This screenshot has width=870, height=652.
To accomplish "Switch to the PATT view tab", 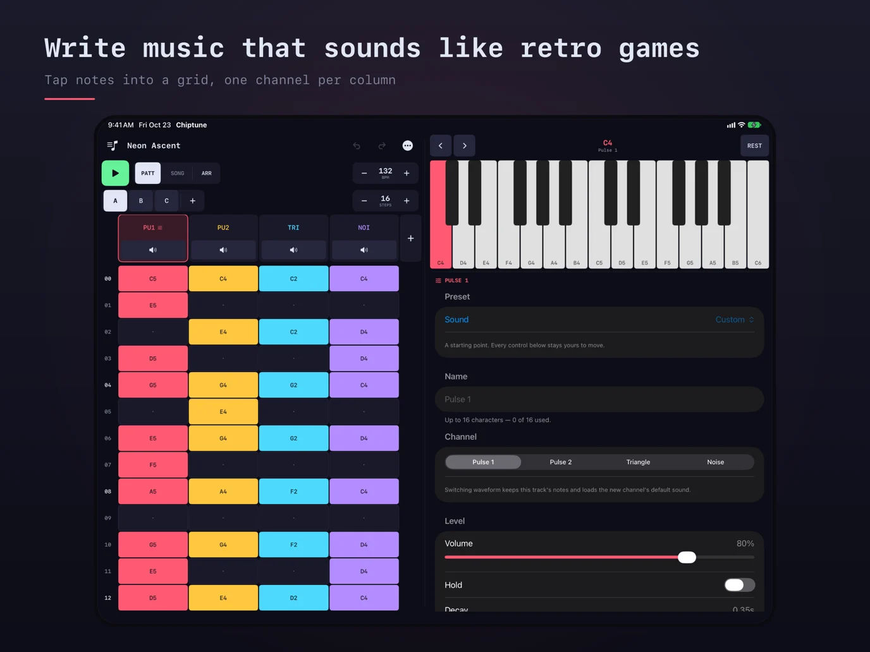I will coord(148,173).
